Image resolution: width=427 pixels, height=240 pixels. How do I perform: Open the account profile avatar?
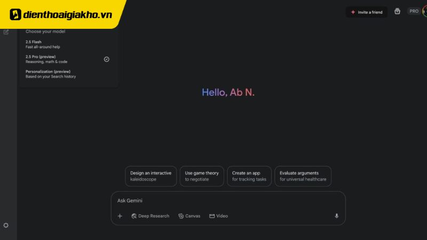tap(424, 11)
